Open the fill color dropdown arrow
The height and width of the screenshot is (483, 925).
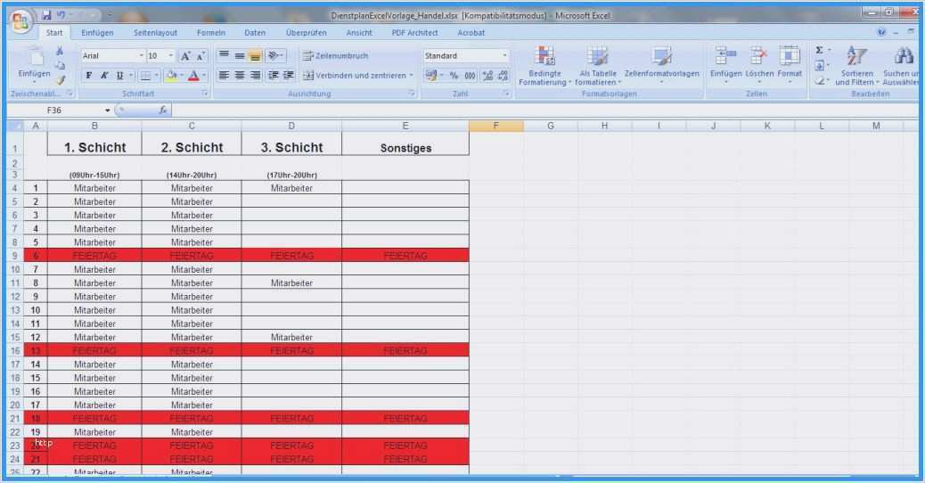coord(181,76)
